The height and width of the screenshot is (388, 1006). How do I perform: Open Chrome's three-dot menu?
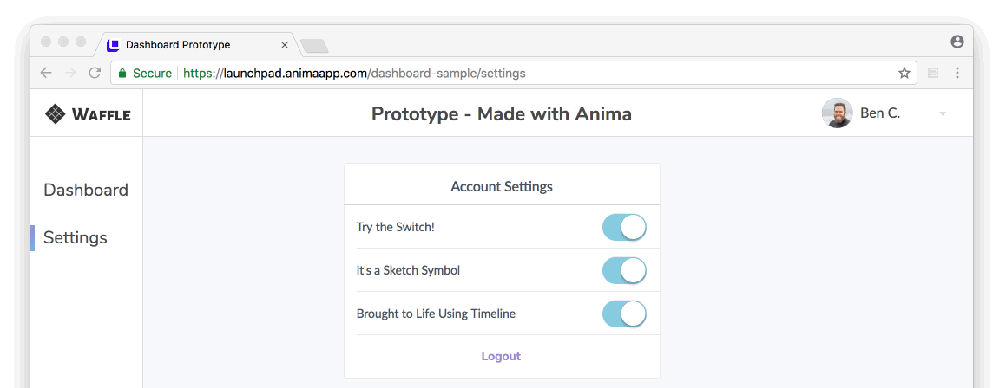(957, 74)
